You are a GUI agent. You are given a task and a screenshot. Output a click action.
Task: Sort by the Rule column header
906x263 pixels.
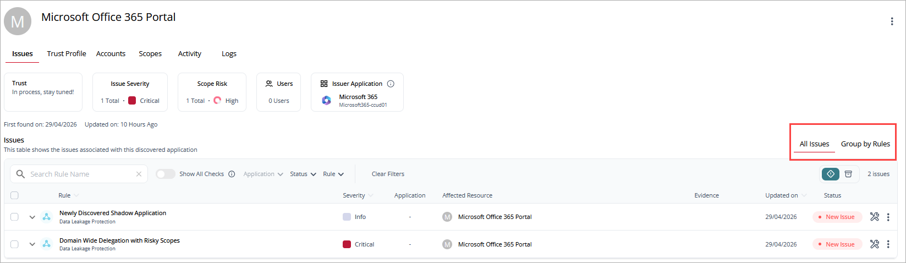click(68, 195)
